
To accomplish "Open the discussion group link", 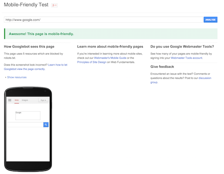I will click(x=181, y=80).
